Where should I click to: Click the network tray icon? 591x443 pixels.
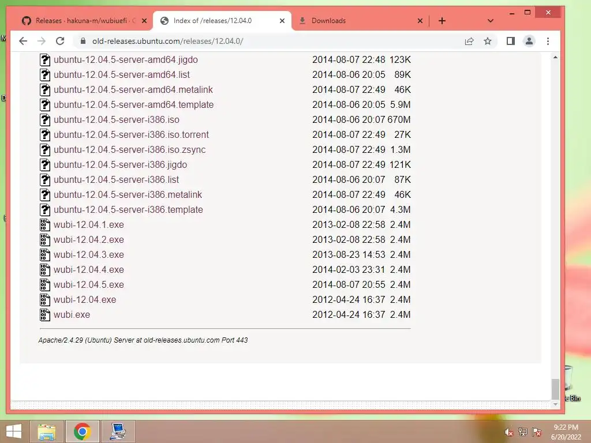(523, 432)
